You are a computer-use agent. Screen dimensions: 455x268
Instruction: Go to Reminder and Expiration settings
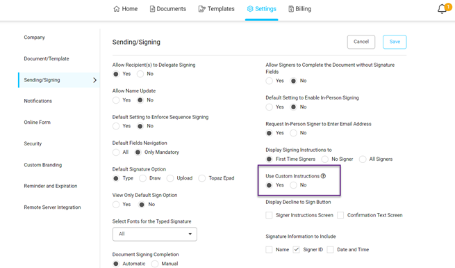tap(51, 186)
